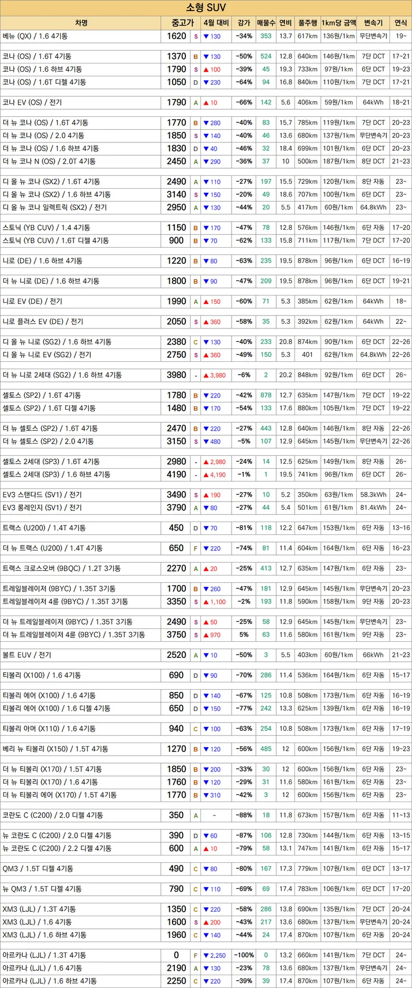Select '티볼리 아머 (X110) / 1.6 4기통'
This screenshot has height=988, width=412.
[x=49, y=729]
